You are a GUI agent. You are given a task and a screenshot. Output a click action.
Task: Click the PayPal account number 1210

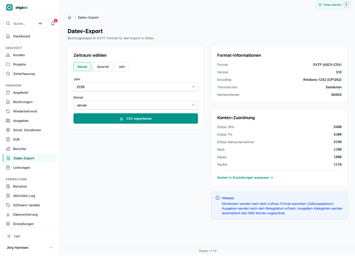click(338, 165)
